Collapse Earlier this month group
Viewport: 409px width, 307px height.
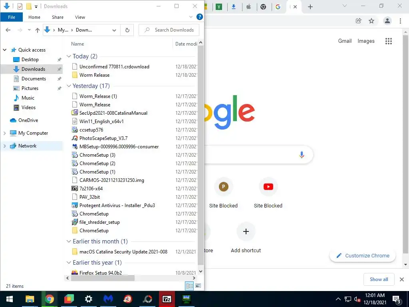point(69,241)
